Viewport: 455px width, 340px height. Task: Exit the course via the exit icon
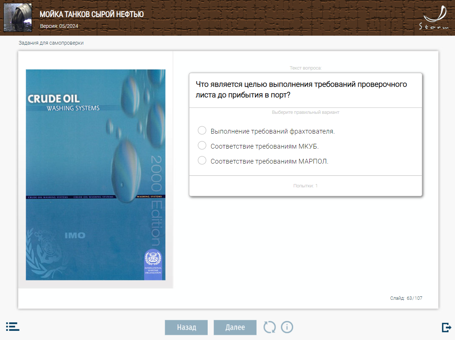(x=446, y=327)
